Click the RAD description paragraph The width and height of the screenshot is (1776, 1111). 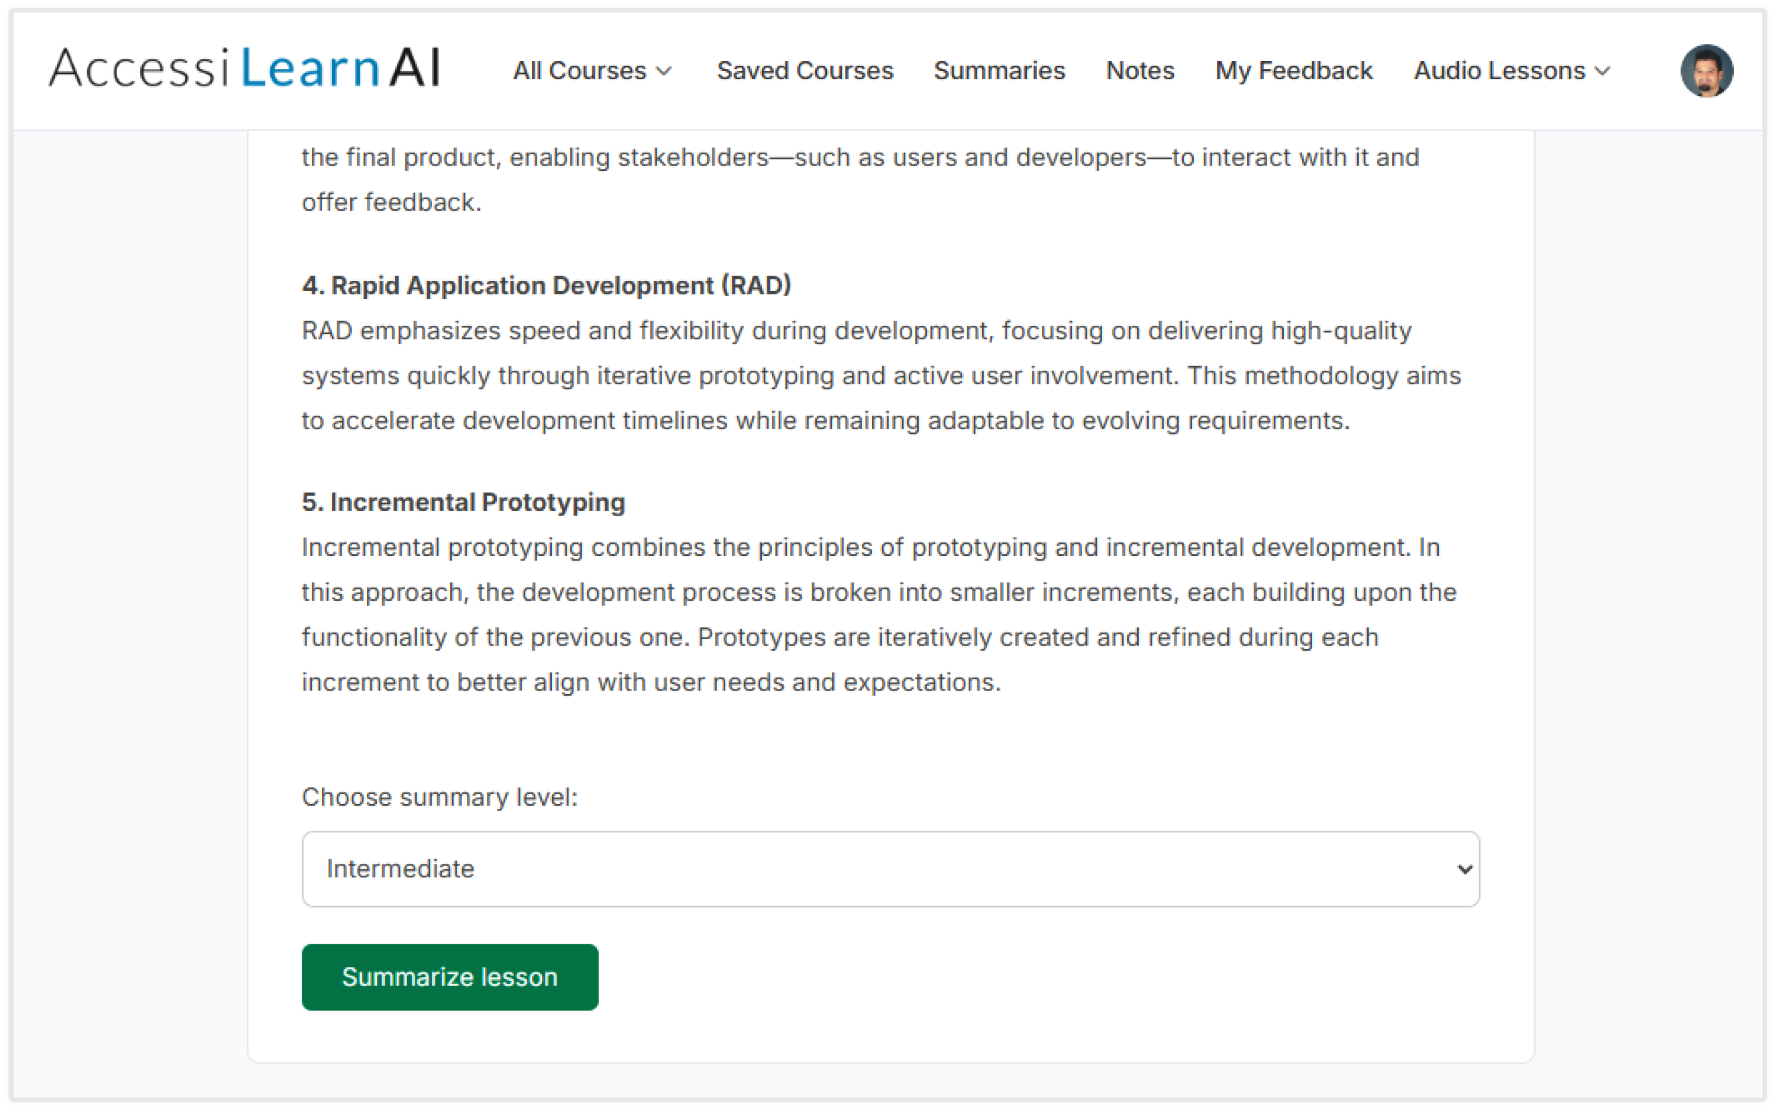(881, 375)
